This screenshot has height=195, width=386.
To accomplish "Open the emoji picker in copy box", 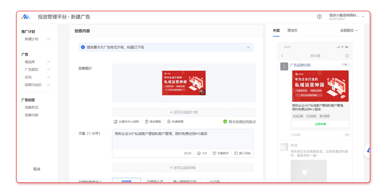I will (x=199, y=153).
